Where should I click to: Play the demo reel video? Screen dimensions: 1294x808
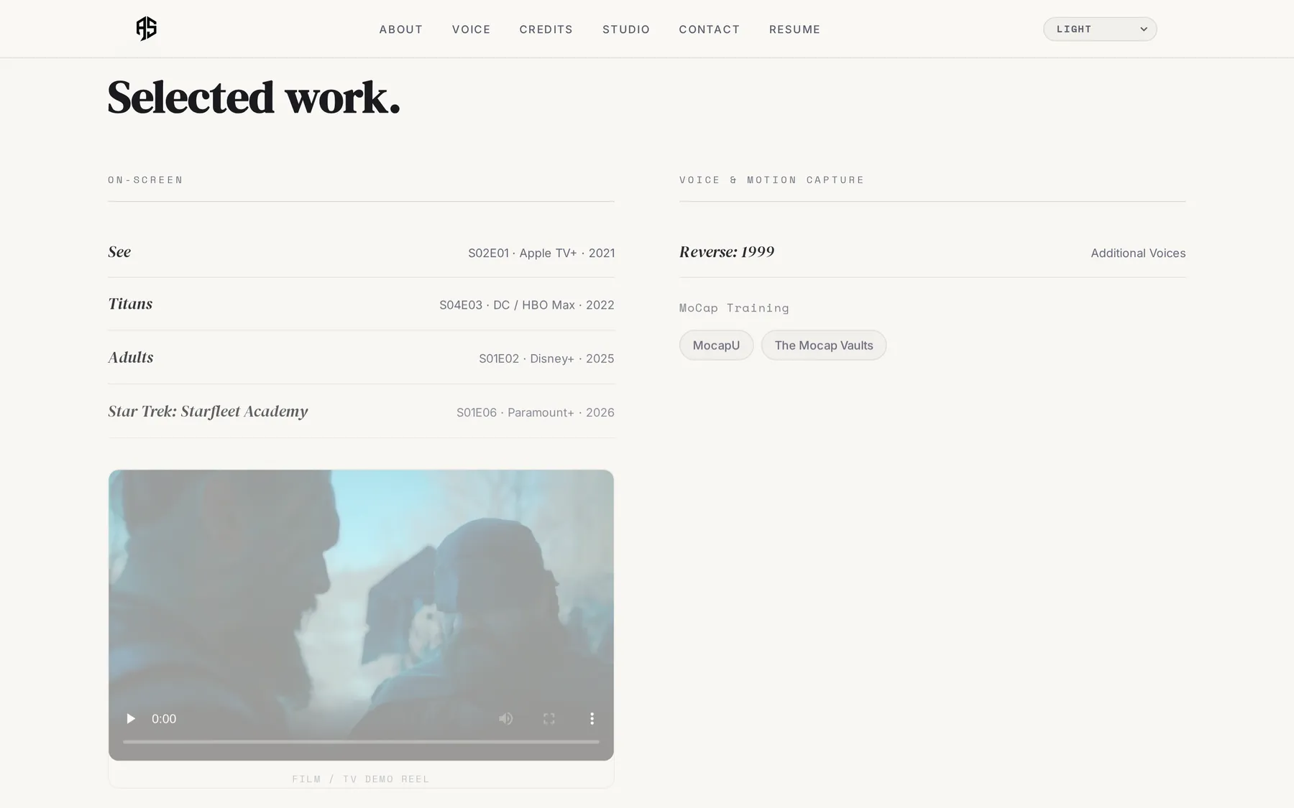click(131, 718)
